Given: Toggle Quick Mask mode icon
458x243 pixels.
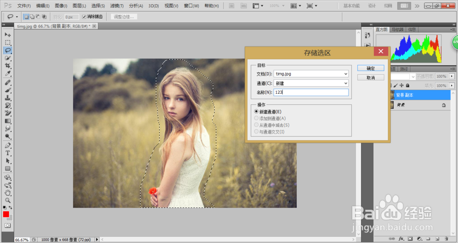Looking at the screenshot, I should point(8,226).
